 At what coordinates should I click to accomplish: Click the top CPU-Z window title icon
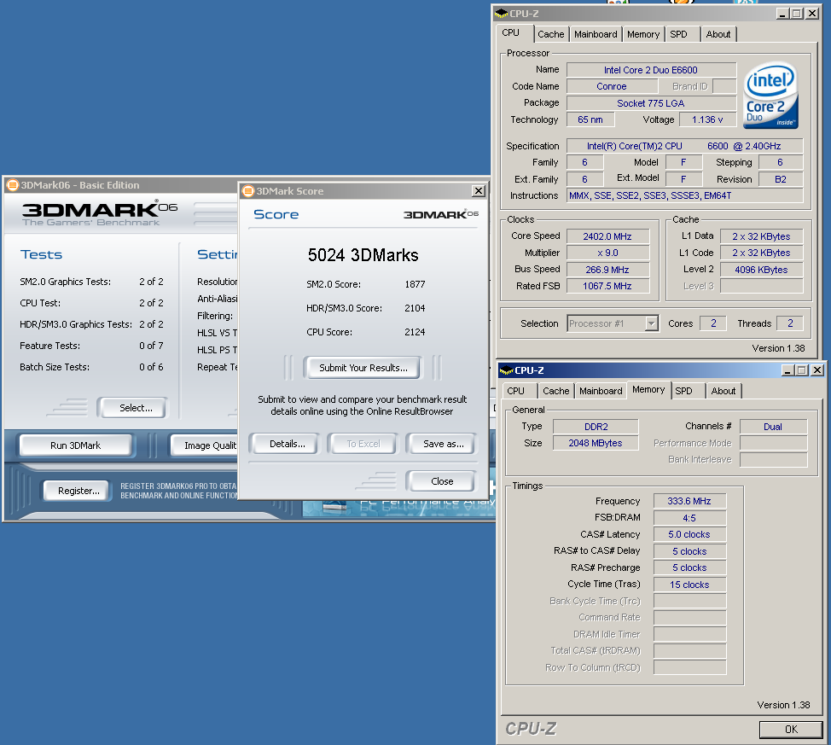point(501,14)
